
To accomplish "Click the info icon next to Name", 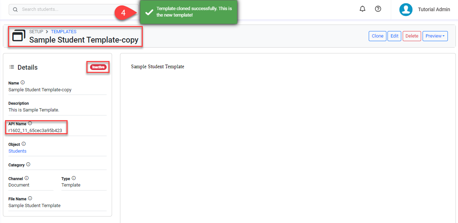I will pyautogui.click(x=23, y=83).
